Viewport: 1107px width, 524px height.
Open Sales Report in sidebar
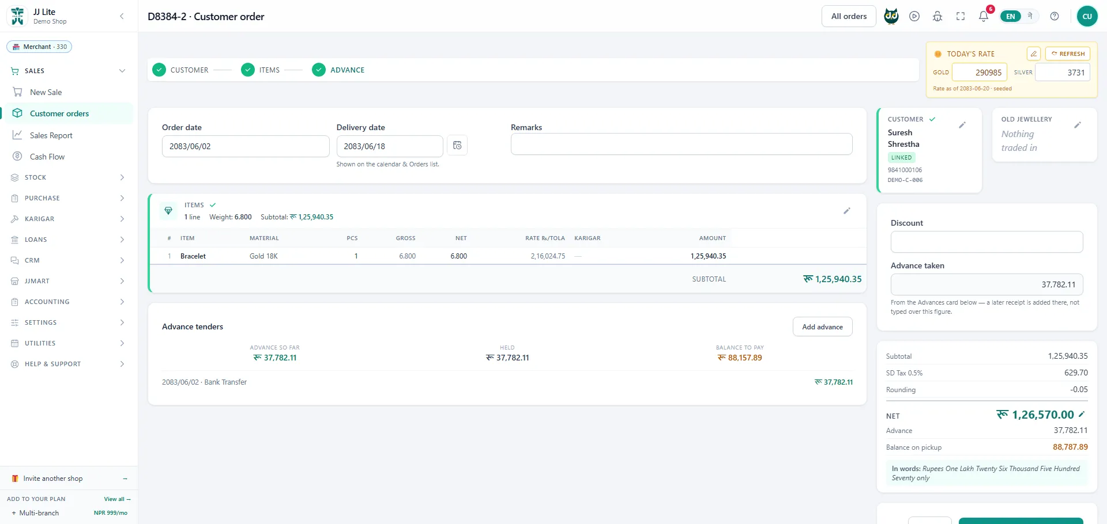pos(69,135)
